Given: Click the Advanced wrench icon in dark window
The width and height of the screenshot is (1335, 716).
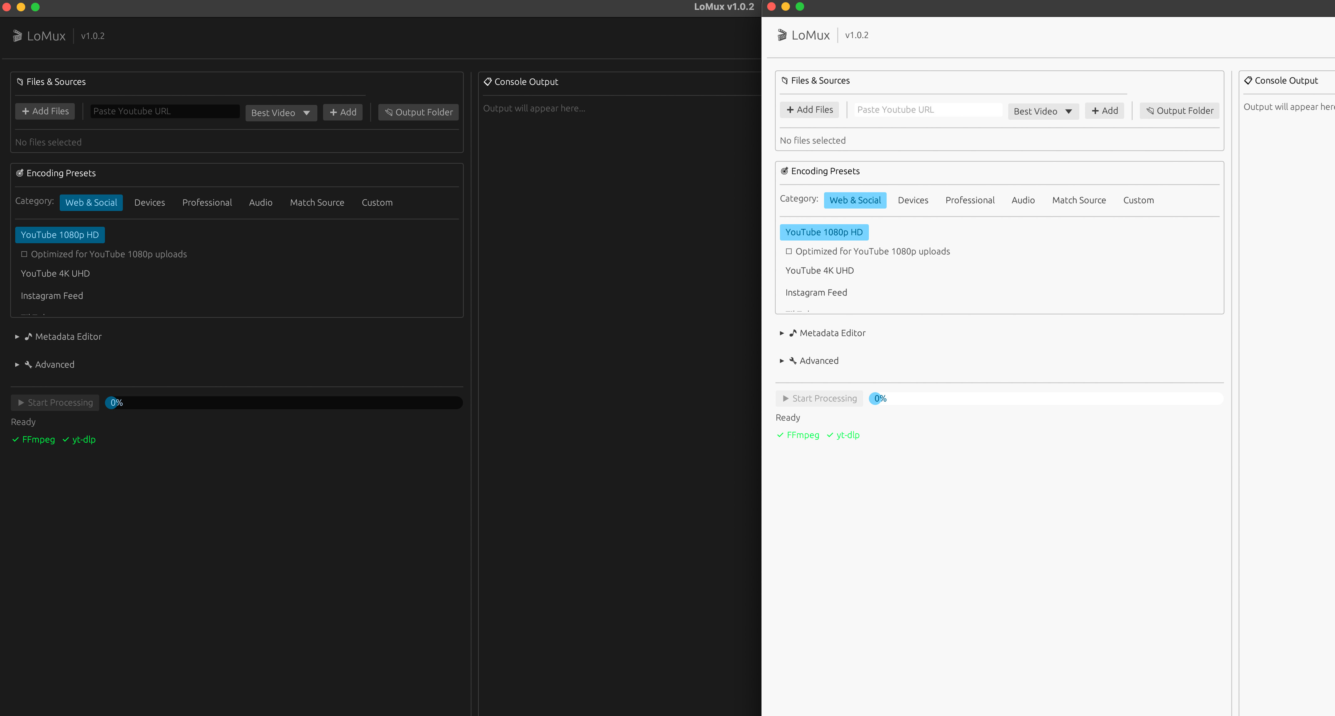Looking at the screenshot, I should point(28,365).
